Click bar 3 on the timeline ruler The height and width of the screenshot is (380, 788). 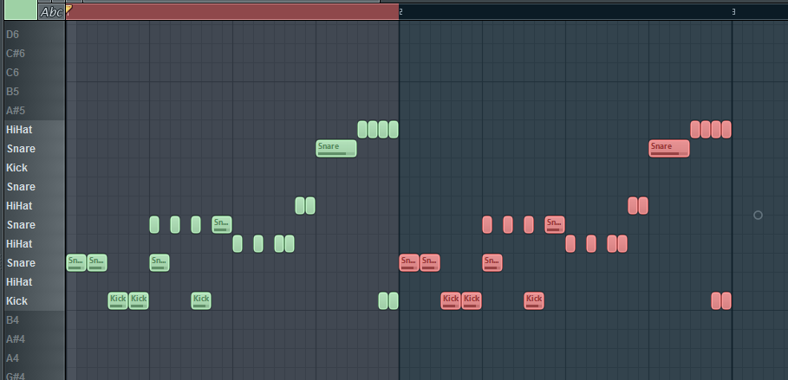(x=733, y=11)
